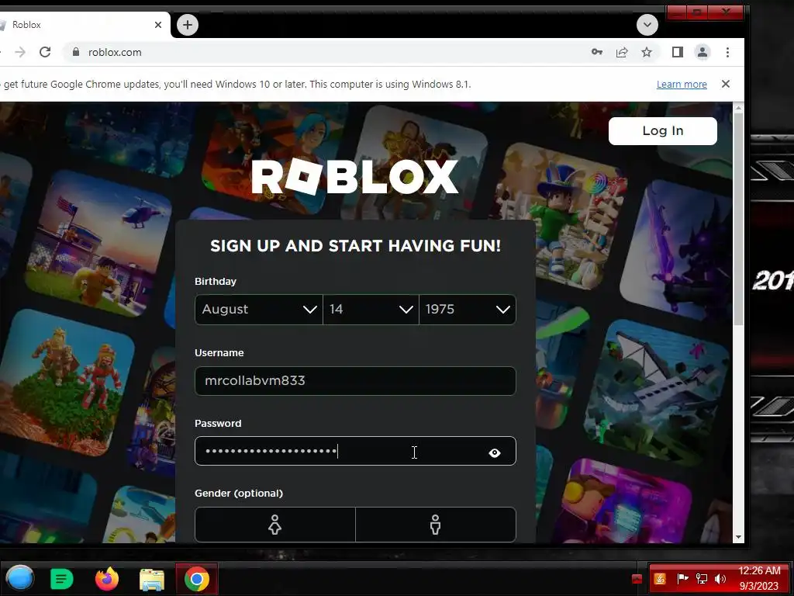Open Action Center flag tray icon

(682, 578)
